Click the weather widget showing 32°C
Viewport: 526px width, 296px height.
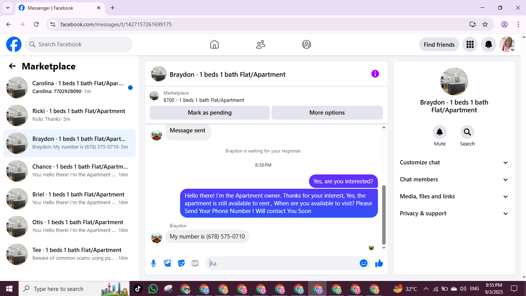[405, 289]
